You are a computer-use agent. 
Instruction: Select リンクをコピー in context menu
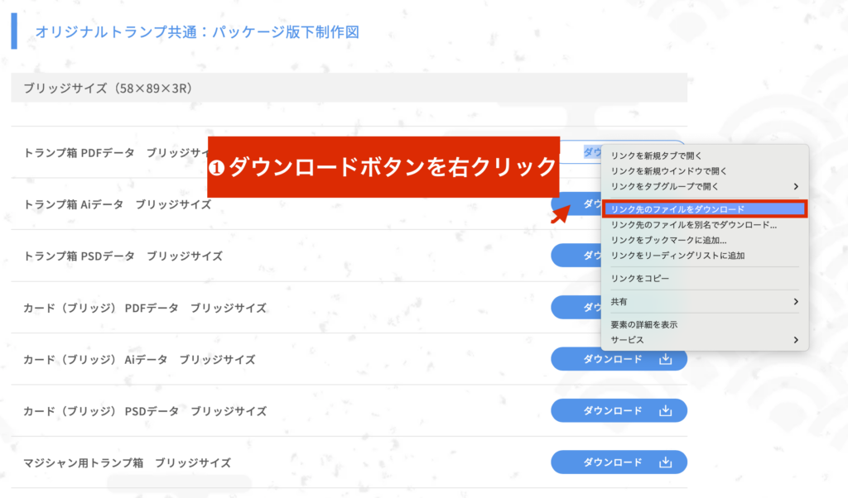(640, 278)
